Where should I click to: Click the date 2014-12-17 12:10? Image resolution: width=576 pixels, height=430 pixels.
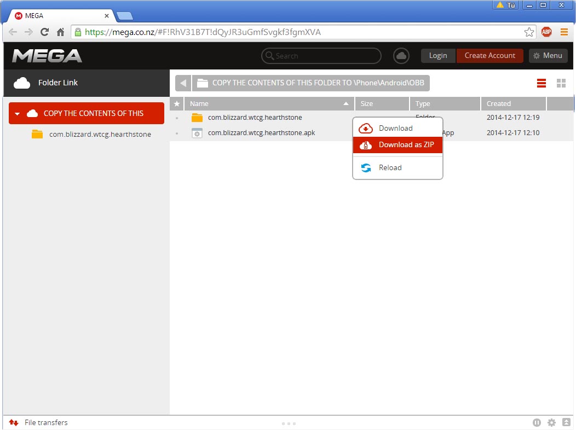pyautogui.click(x=513, y=133)
